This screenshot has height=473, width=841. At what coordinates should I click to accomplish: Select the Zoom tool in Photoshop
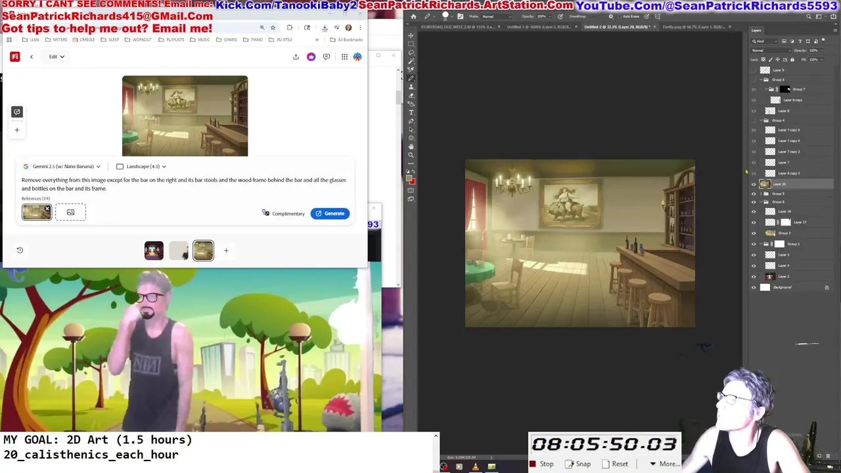pos(411,155)
